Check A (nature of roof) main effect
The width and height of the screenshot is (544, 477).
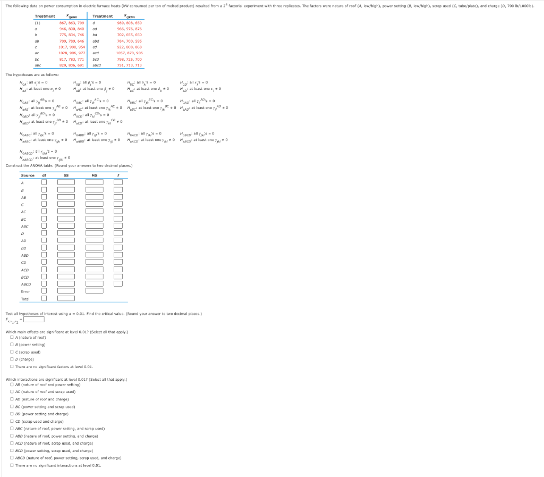[12, 337]
